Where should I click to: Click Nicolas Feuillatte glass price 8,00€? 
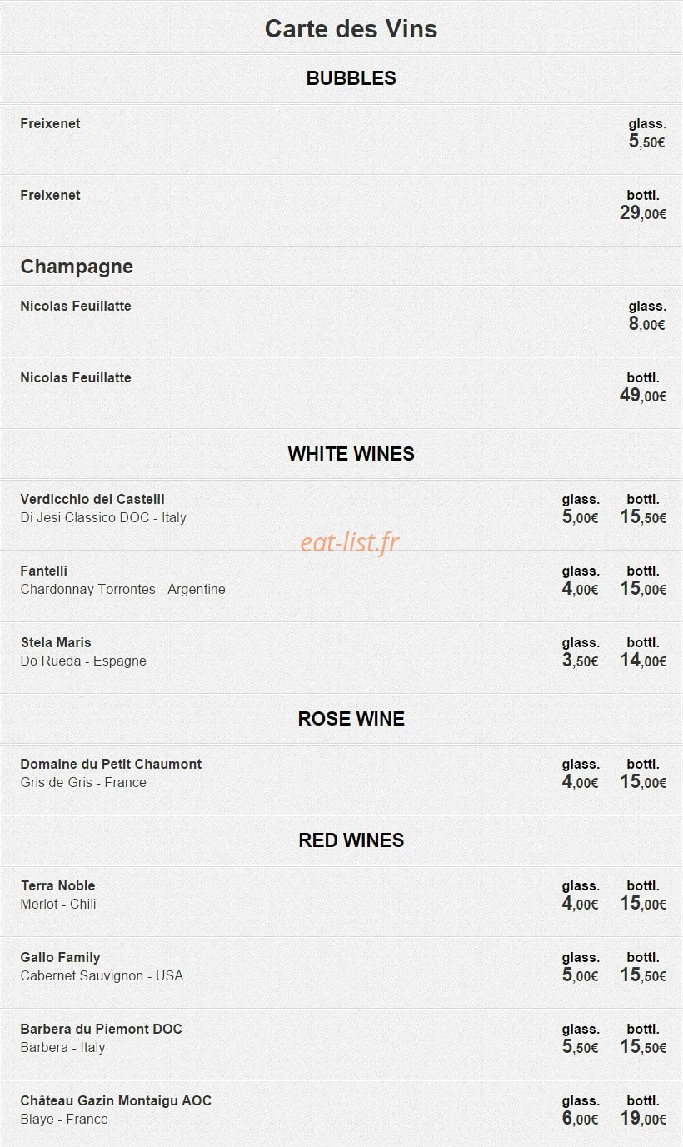point(646,324)
